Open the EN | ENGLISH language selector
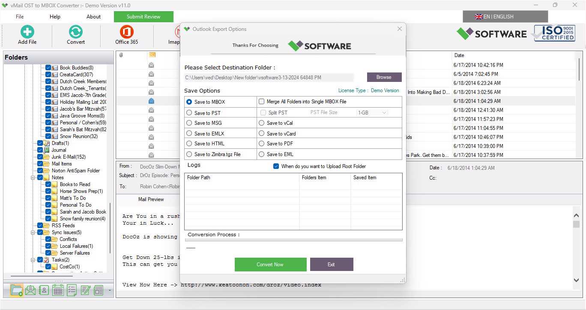 coord(505,17)
